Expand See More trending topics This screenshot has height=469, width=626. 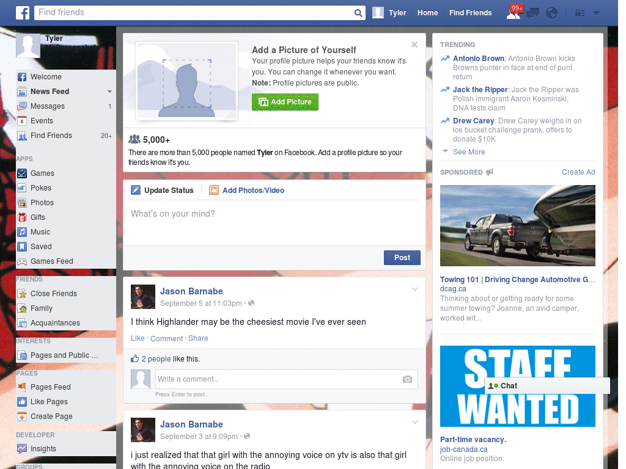click(469, 152)
